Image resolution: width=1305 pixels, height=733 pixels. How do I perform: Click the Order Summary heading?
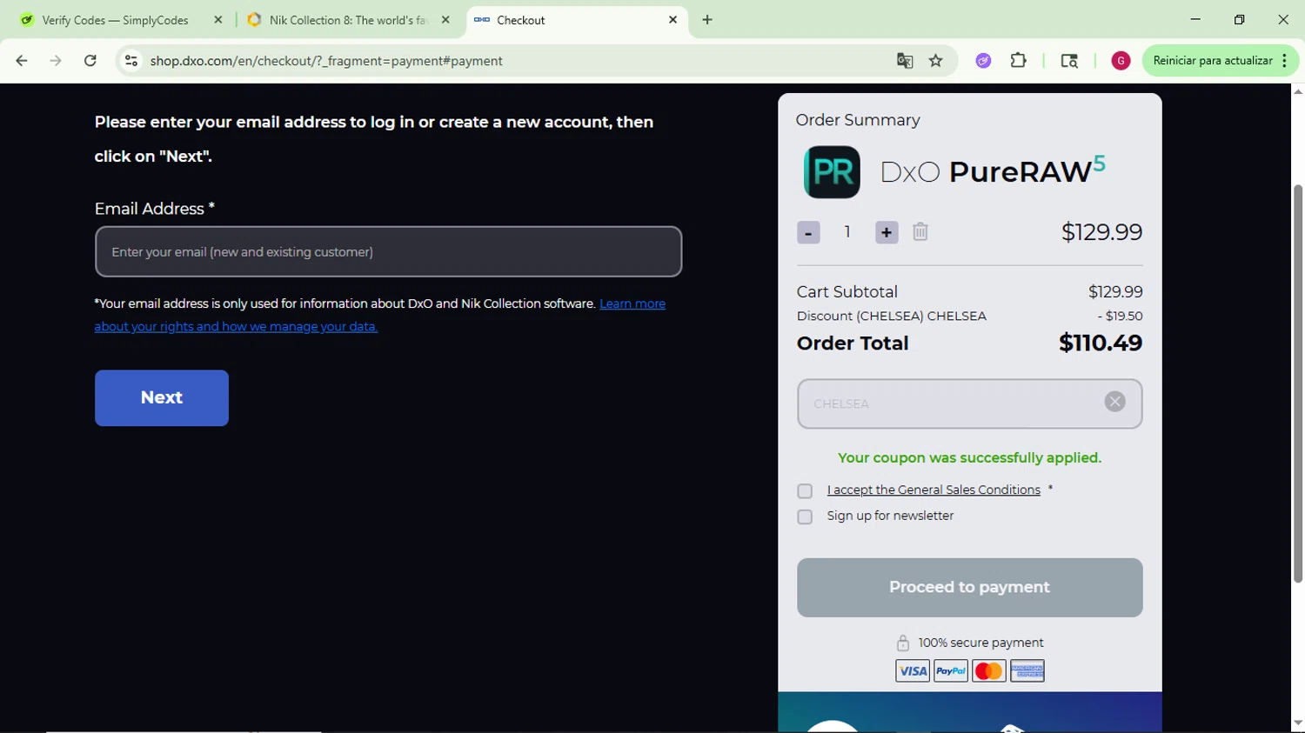pos(858,120)
